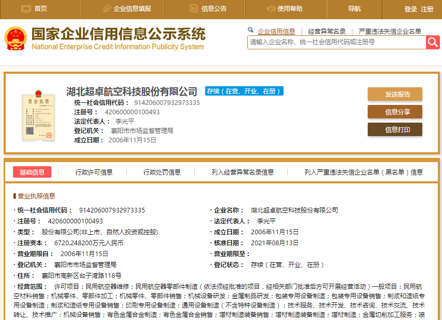
Task: Click the header credit code 914206007932973335
Action: pyautogui.click(x=167, y=103)
